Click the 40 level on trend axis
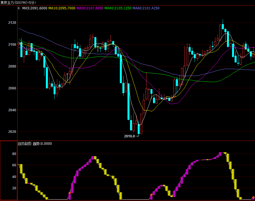This screenshot has height=201, width=255. tap(14, 177)
